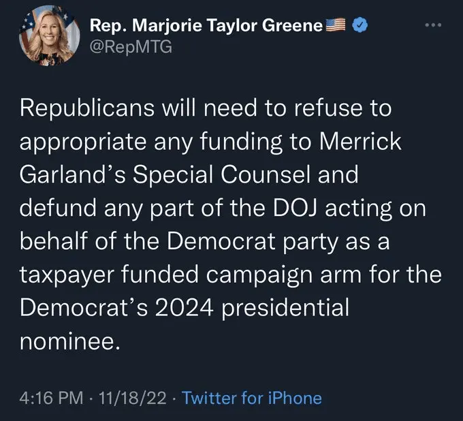Click the display name Rep. Marjorie Taylor Greene

coord(206,27)
